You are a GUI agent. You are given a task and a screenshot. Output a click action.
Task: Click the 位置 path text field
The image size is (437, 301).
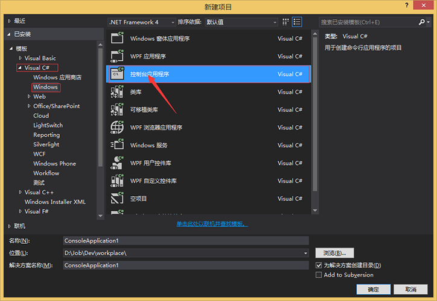click(x=182, y=253)
